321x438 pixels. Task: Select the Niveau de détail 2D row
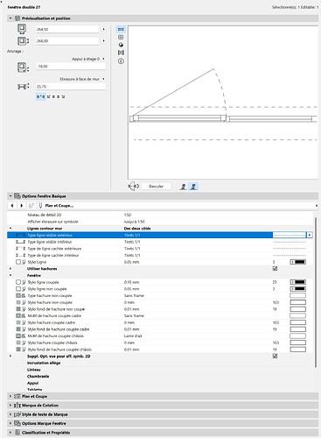pyautogui.click(x=160, y=215)
